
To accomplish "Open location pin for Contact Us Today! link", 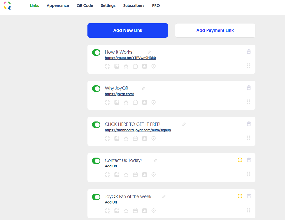I will pyautogui.click(x=154, y=175).
